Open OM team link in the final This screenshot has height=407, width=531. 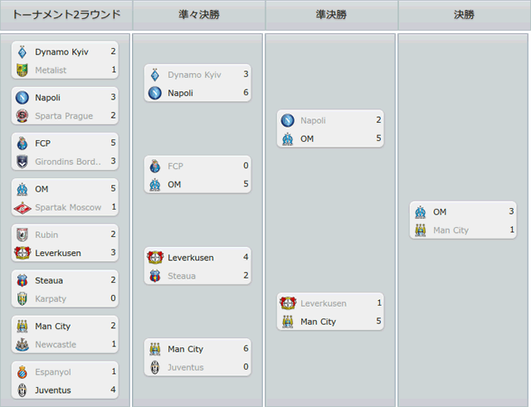pos(440,211)
